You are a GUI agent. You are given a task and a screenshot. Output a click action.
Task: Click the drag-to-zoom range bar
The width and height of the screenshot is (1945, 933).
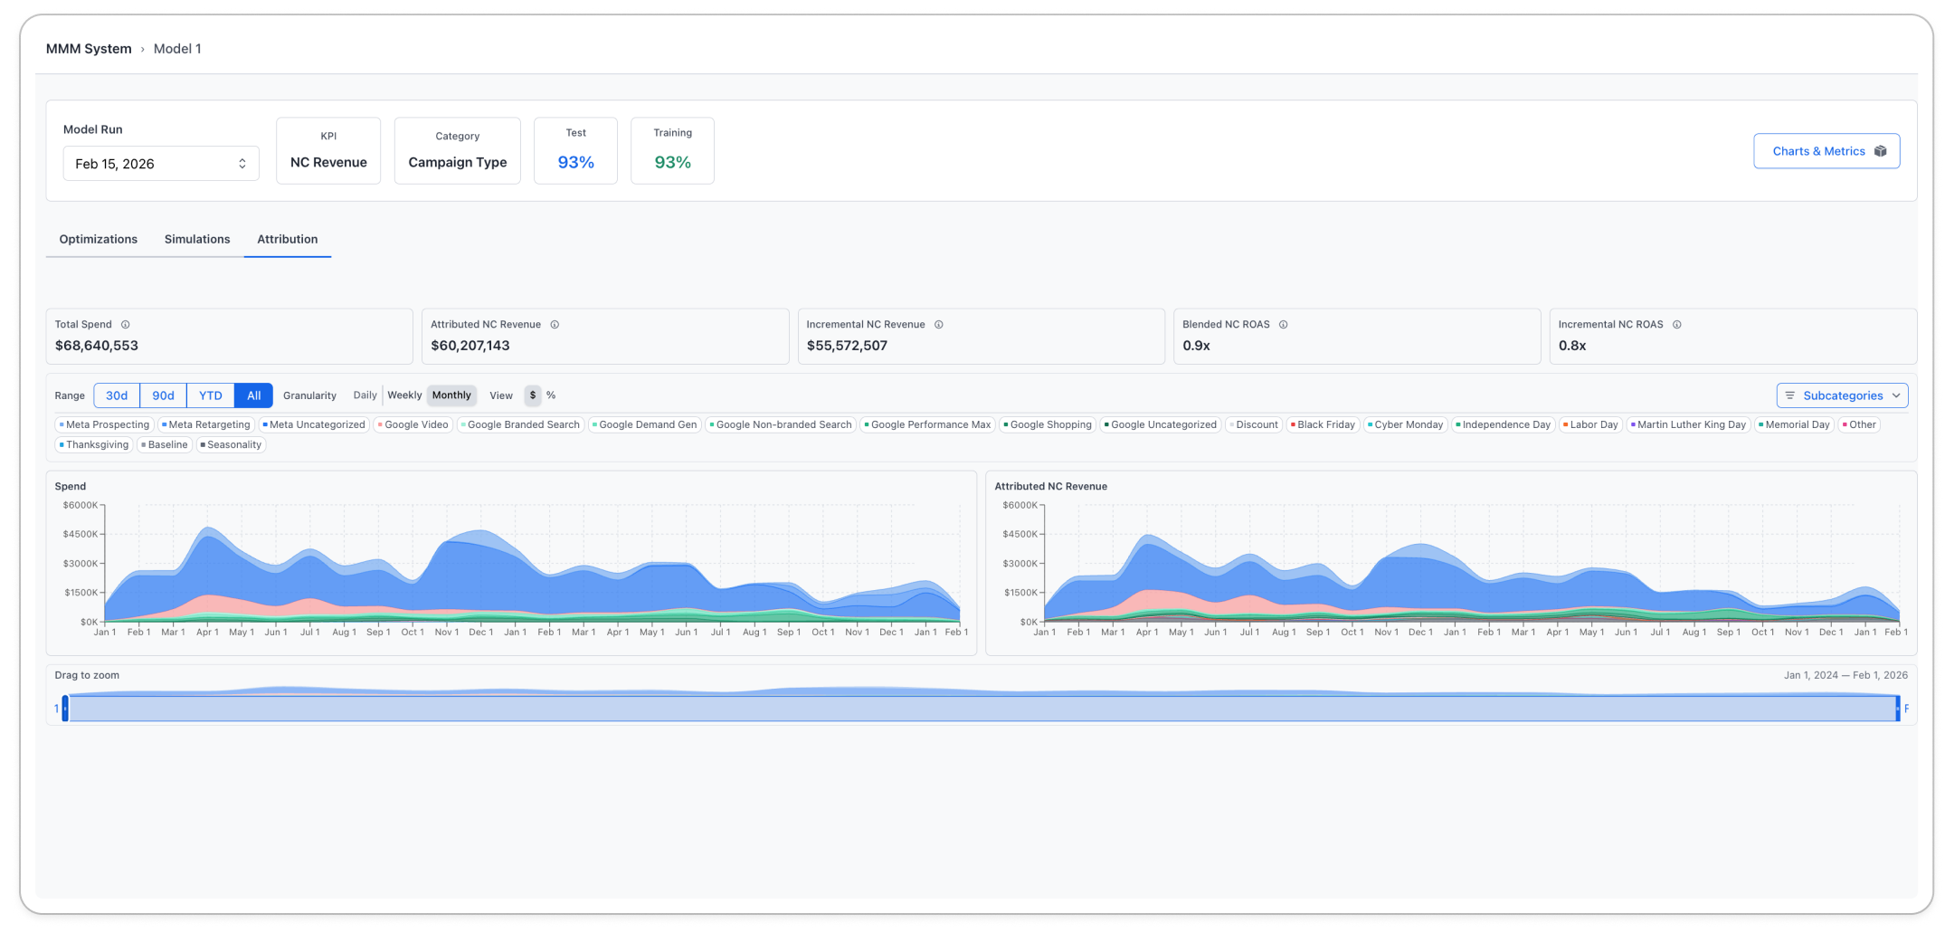[x=982, y=709]
